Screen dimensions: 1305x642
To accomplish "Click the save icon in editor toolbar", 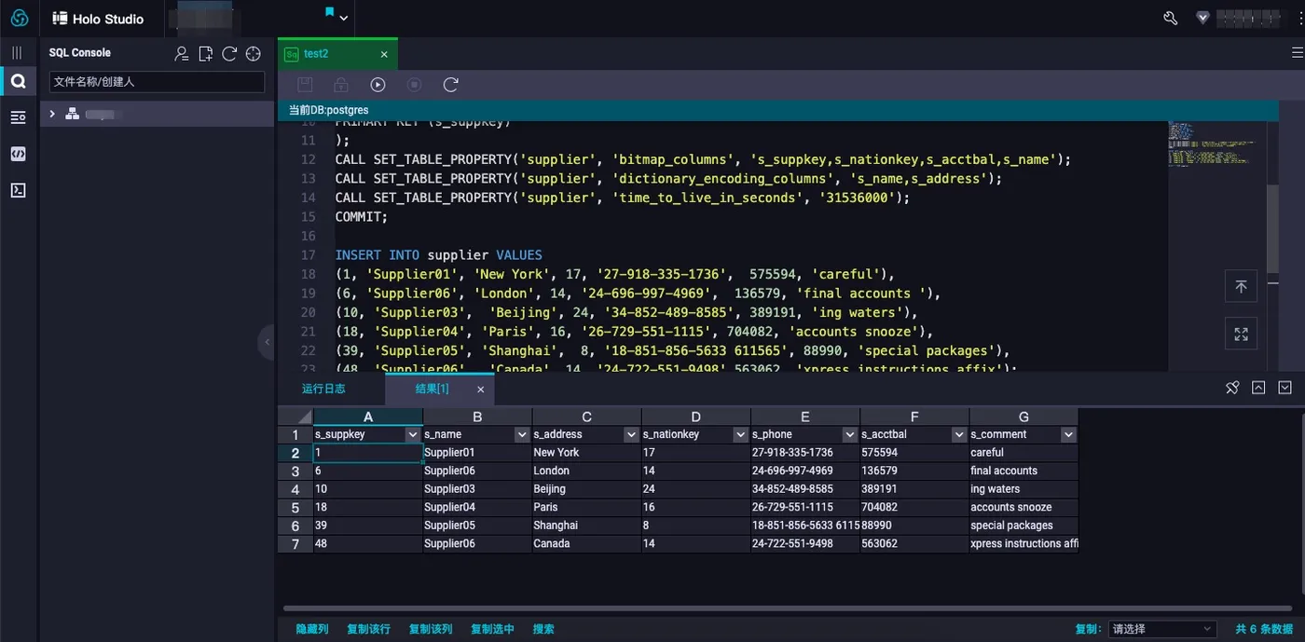I will pyautogui.click(x=305, y=85).
